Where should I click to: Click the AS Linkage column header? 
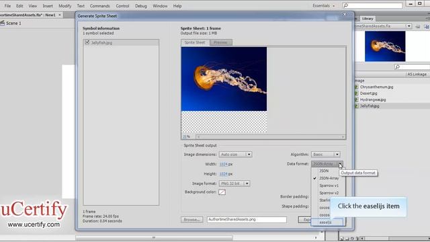pyautogui.click(x=417, y=75)
